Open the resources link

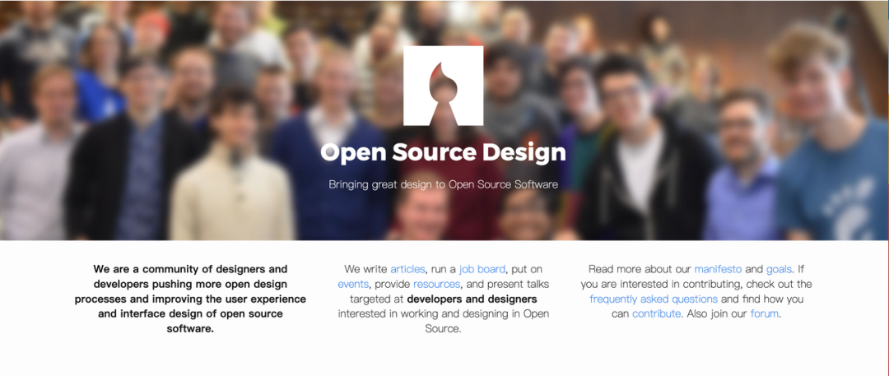pyautogui.click(x=436, y=284)
